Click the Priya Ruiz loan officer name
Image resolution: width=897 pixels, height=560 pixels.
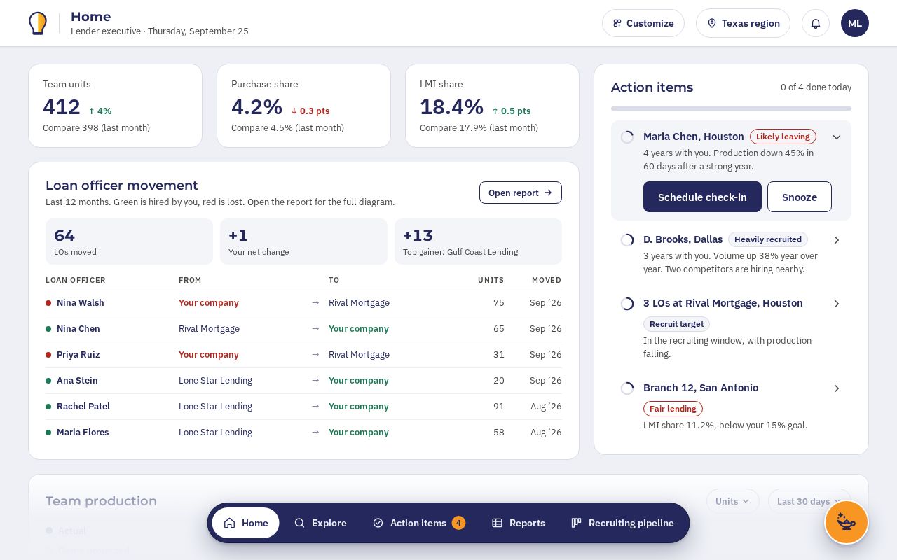pos(78,355)
